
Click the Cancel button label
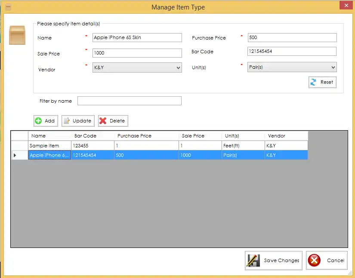click(x=336, y=260)
